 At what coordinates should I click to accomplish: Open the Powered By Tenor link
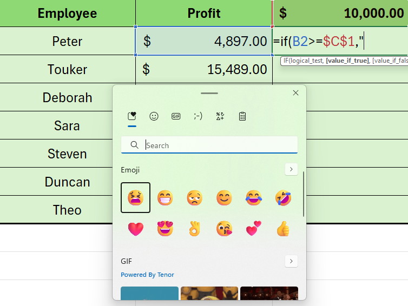pos(147,275)
